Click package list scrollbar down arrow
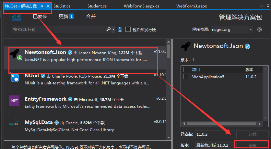Screen dimensions: 271x149 click(169, 138)
